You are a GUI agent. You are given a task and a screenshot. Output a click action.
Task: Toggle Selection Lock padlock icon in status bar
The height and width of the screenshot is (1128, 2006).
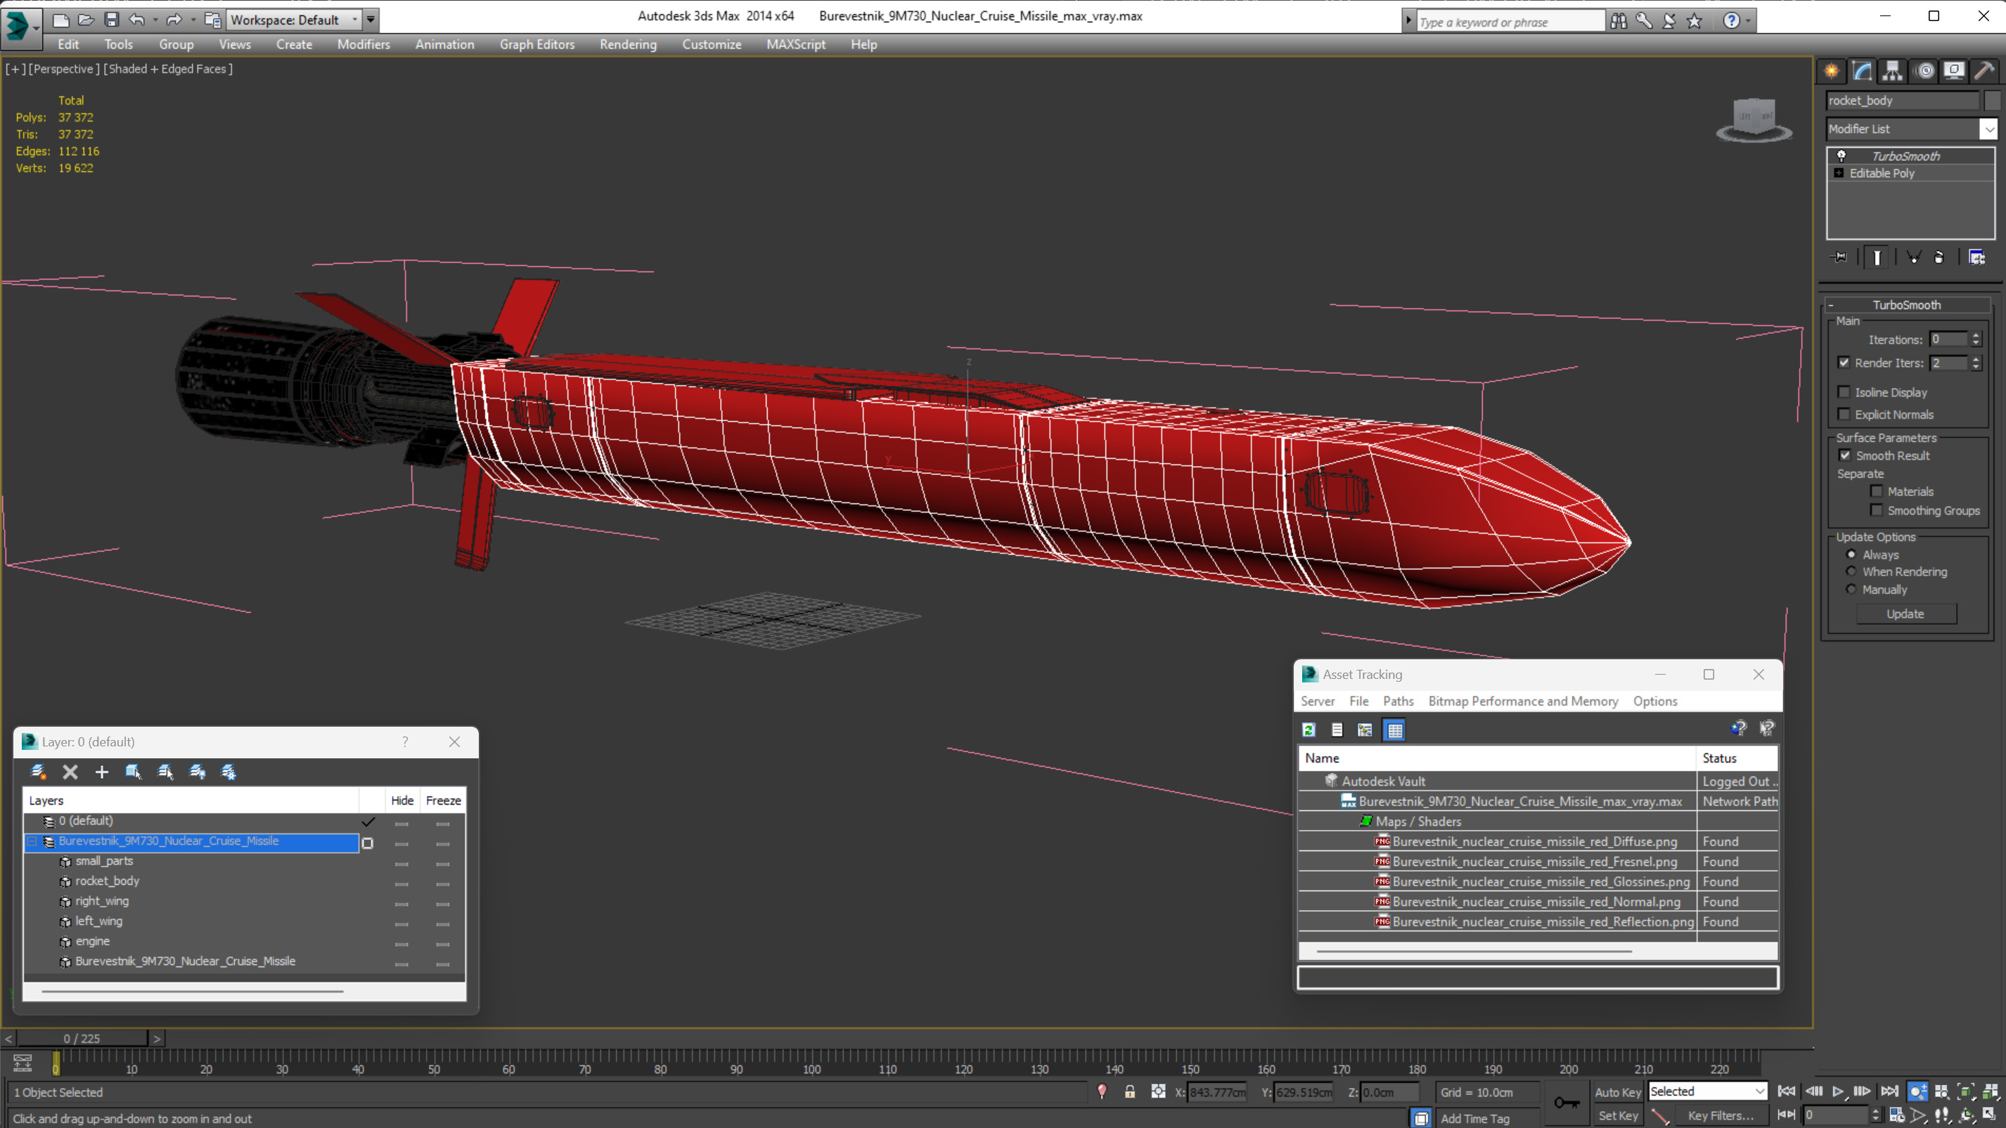pos(1129,1091)
